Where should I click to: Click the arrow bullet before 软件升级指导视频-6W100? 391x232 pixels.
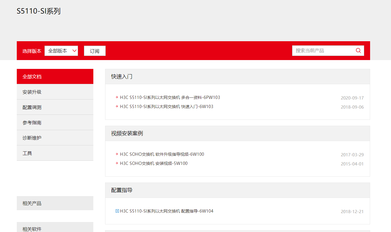point(117,154)
